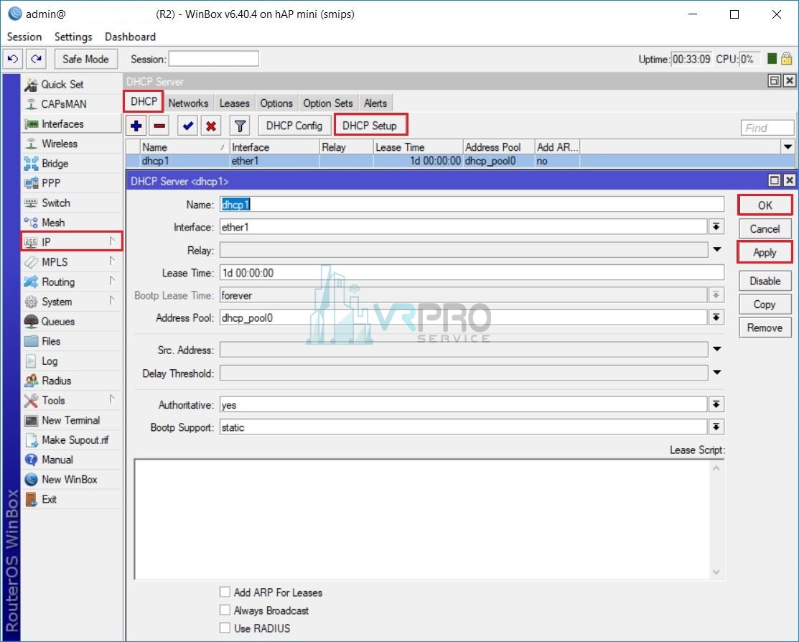Open the Session menu

(24, 37)
